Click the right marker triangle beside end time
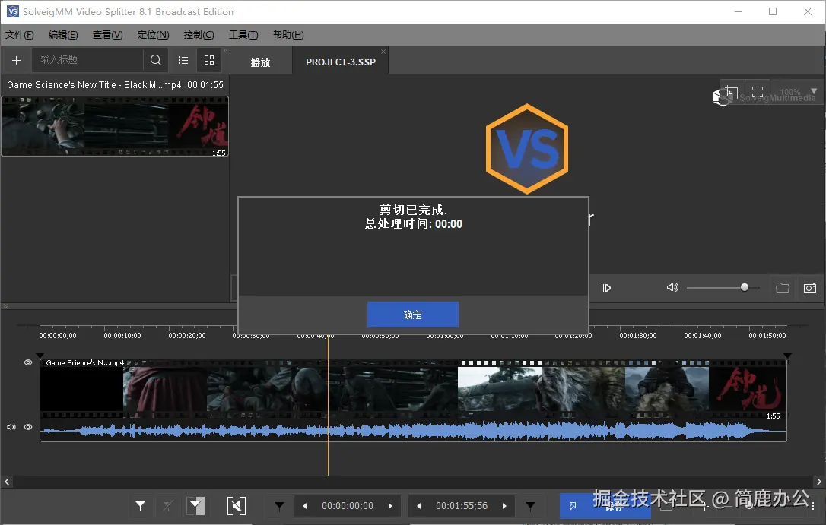 click(x=530, y=506)
